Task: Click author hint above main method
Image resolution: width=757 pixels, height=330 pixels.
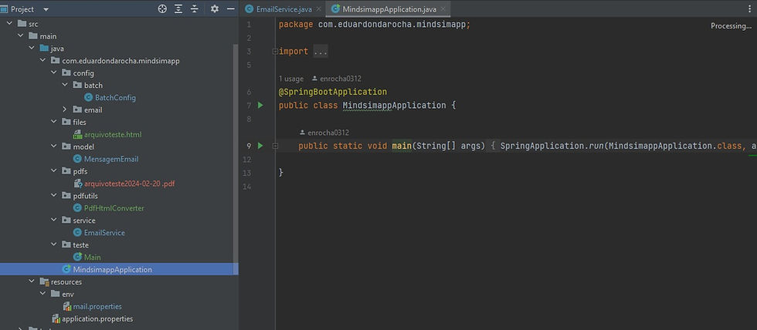Action: pos(324,133)
